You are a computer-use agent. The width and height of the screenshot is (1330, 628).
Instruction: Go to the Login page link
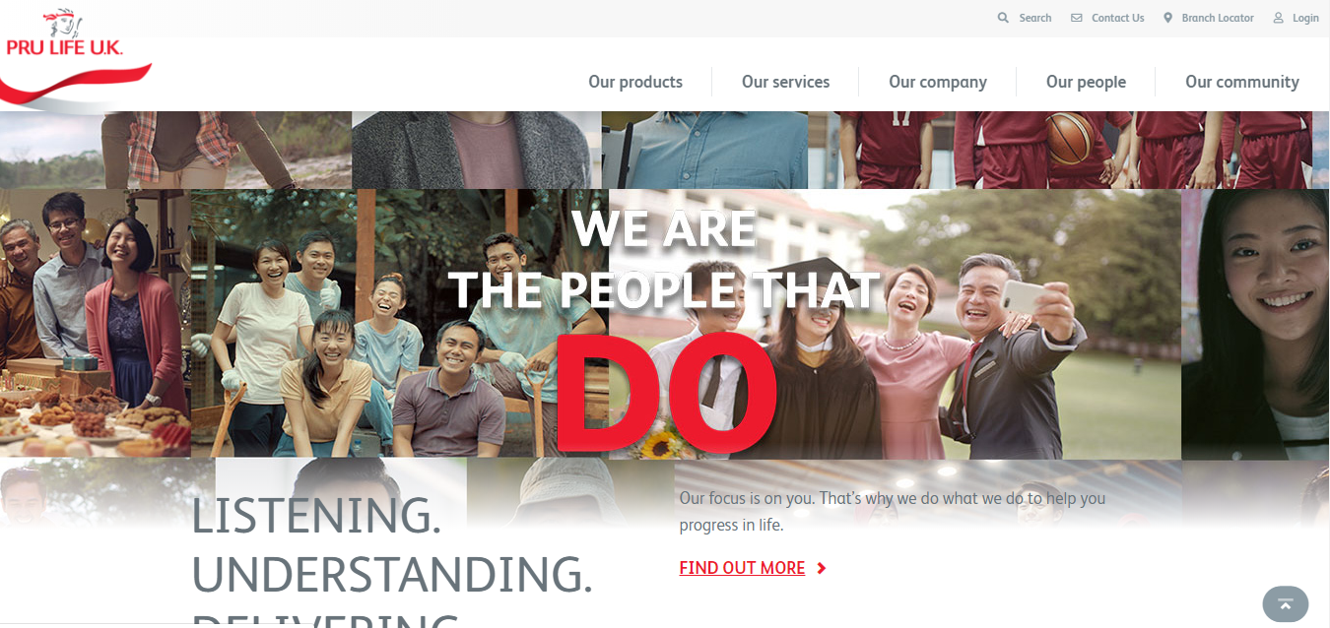(x=1305, y=18)
